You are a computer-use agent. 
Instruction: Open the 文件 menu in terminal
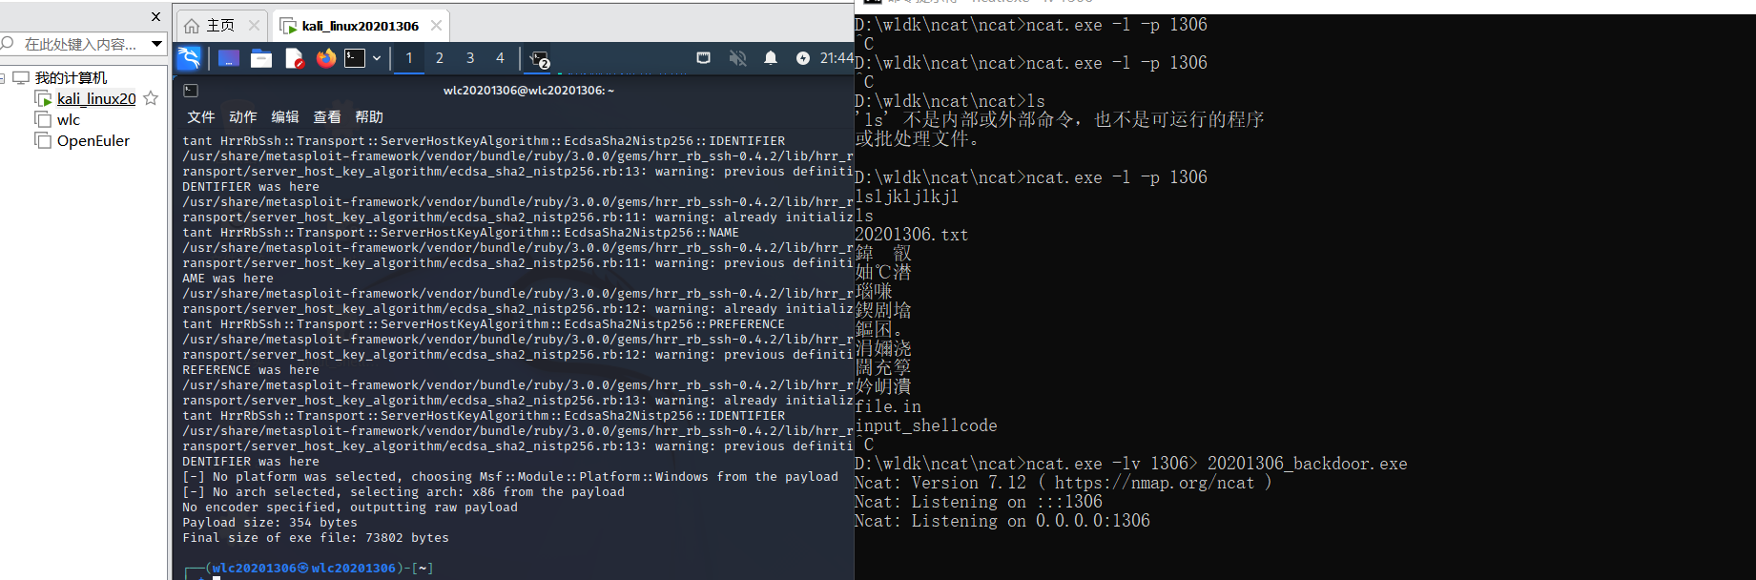coord(201,117)
